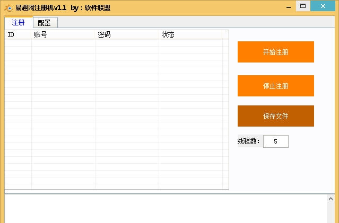This screenshot has width=339, height=223.
Task: Click the 停止注册 button
Action: point(276,86)
